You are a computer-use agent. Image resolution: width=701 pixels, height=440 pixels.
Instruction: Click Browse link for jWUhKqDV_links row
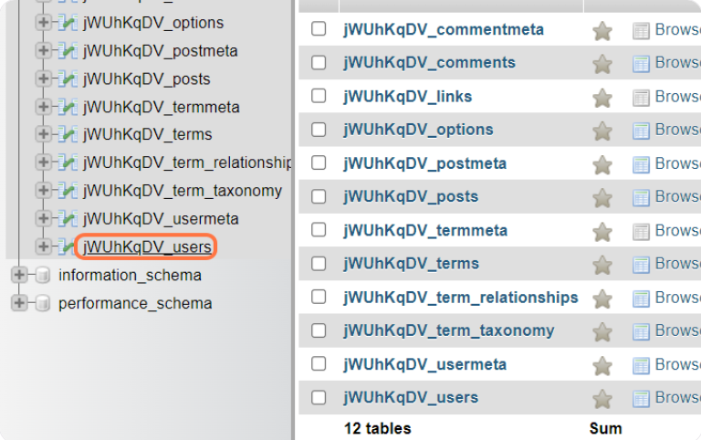676,97
